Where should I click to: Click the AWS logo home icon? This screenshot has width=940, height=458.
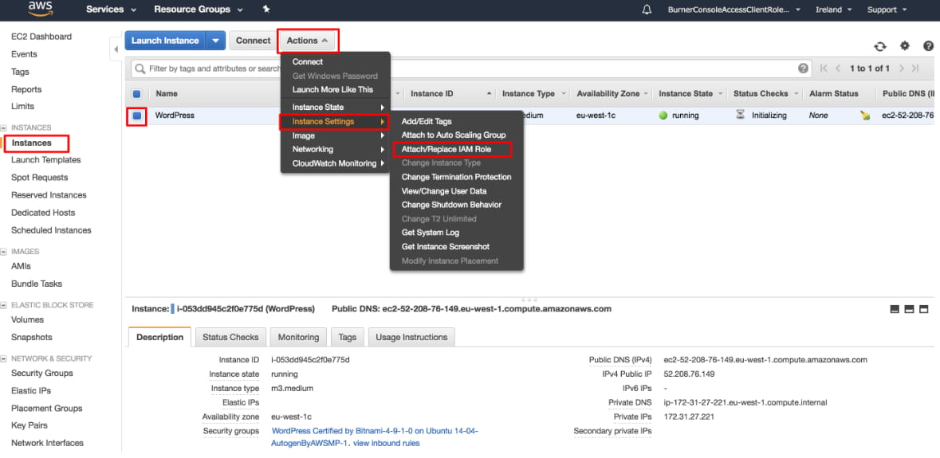pos(40,9)
